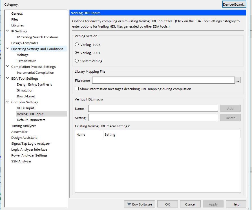The image size is (252, 210).
Task: Open Design Entry/Synthesis settings
Action: (x=34, y=84)
